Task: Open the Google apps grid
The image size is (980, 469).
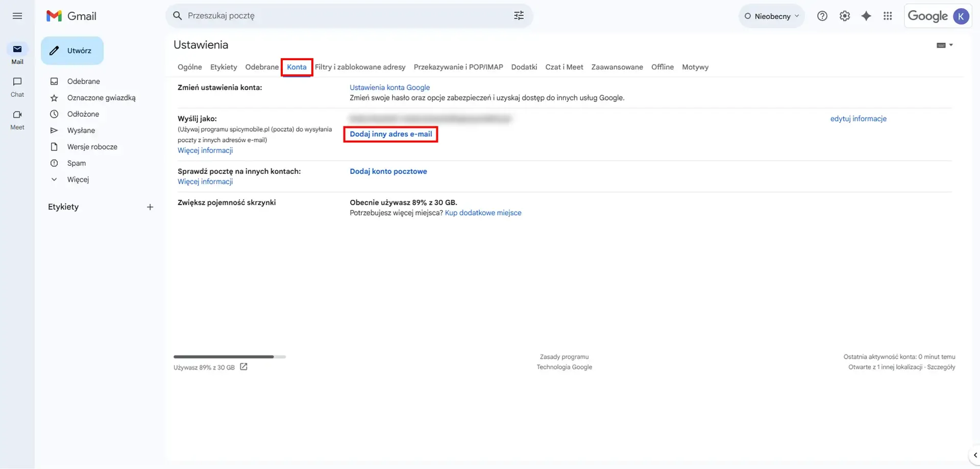Action: coord(888,16)
